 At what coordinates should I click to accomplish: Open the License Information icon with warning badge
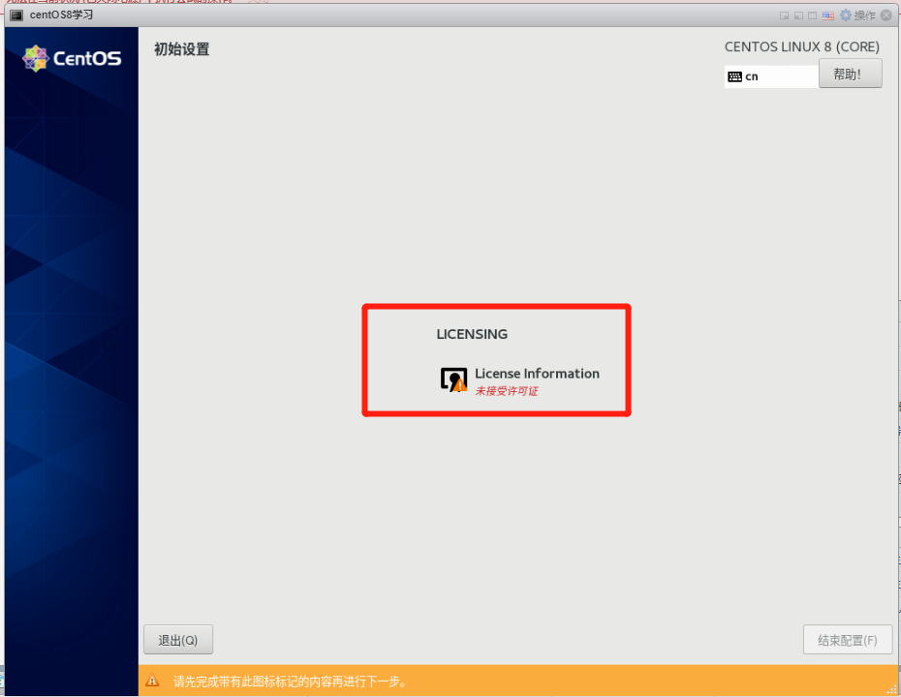pos(454,380)
